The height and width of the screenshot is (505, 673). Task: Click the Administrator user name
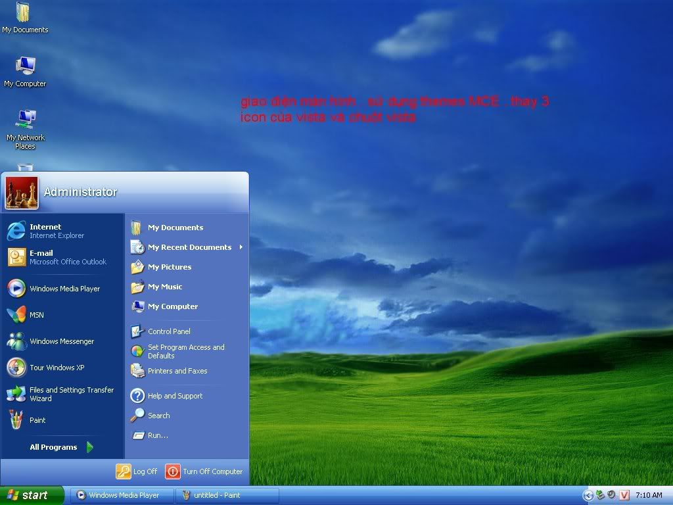pyautogui.click(x=80, y=192)
